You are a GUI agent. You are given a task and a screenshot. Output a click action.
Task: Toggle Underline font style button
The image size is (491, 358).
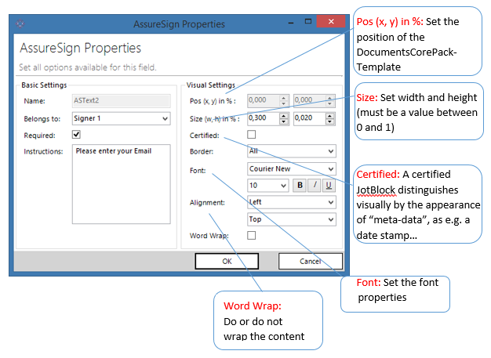tap(329, 186)
